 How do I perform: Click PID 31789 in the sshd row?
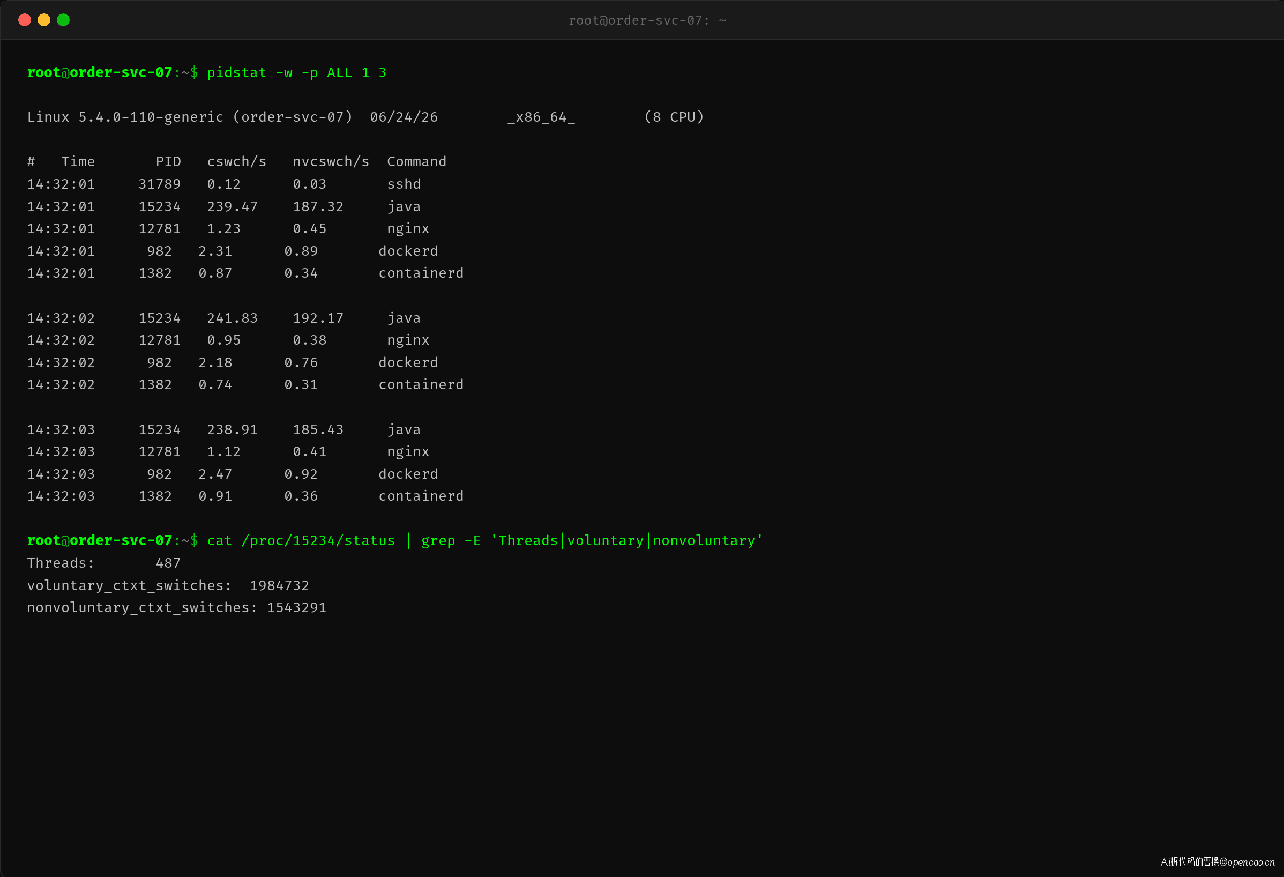coord(160,184)
